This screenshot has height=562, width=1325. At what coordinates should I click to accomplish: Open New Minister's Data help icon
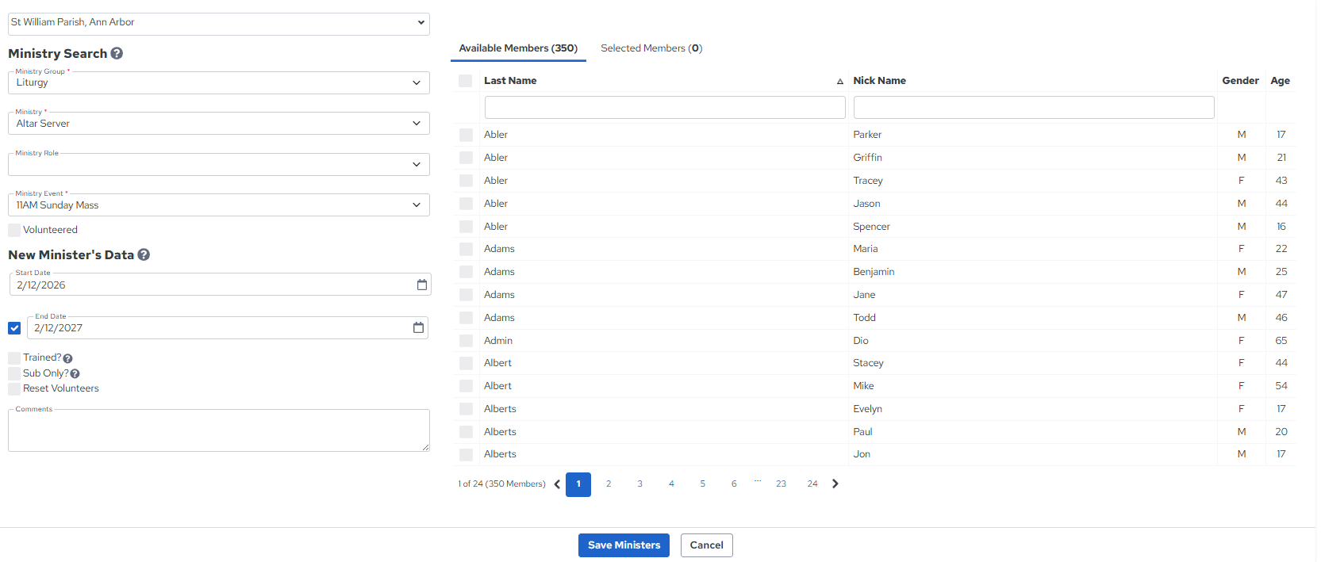coord(144,254)
